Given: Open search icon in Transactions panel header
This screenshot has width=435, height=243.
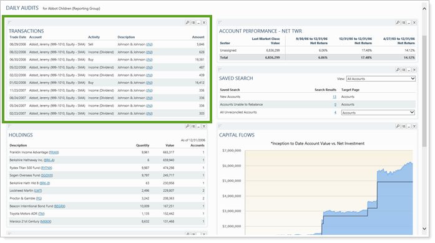Looking at the screenshot, I should coord(187,22).
